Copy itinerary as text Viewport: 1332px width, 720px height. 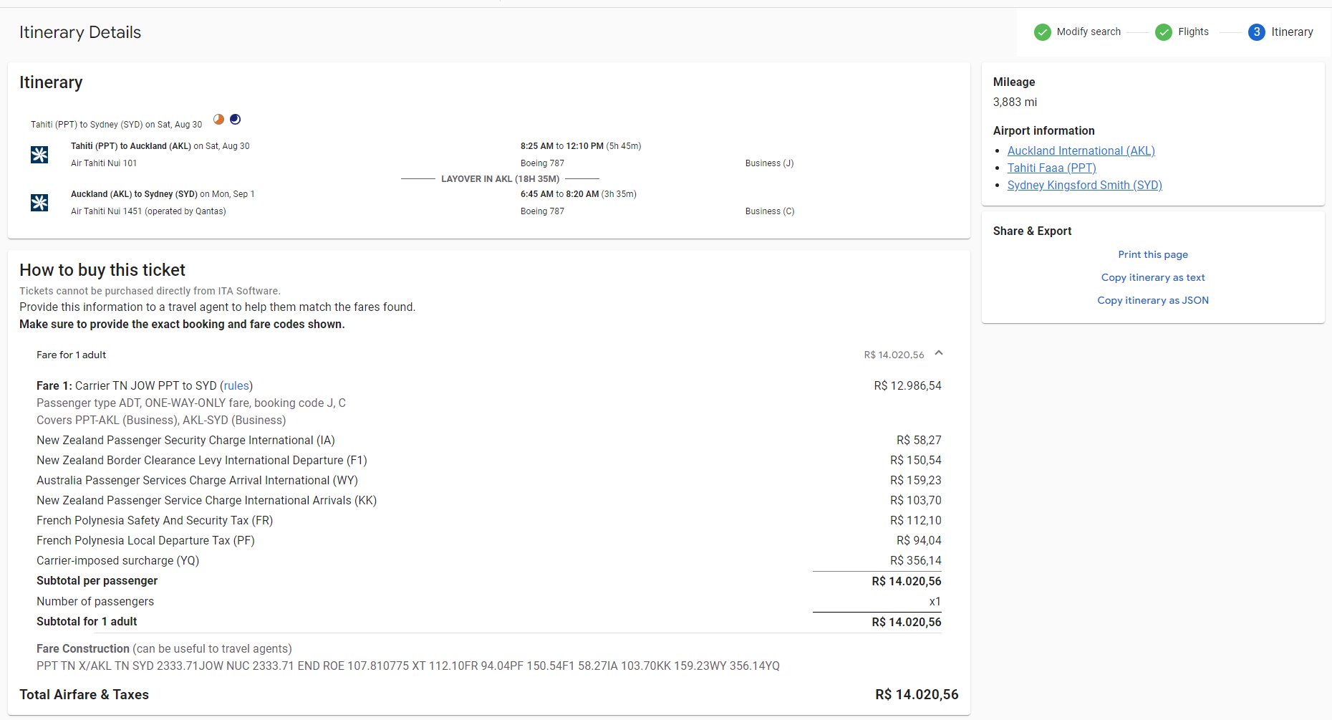coord(1153,277)
